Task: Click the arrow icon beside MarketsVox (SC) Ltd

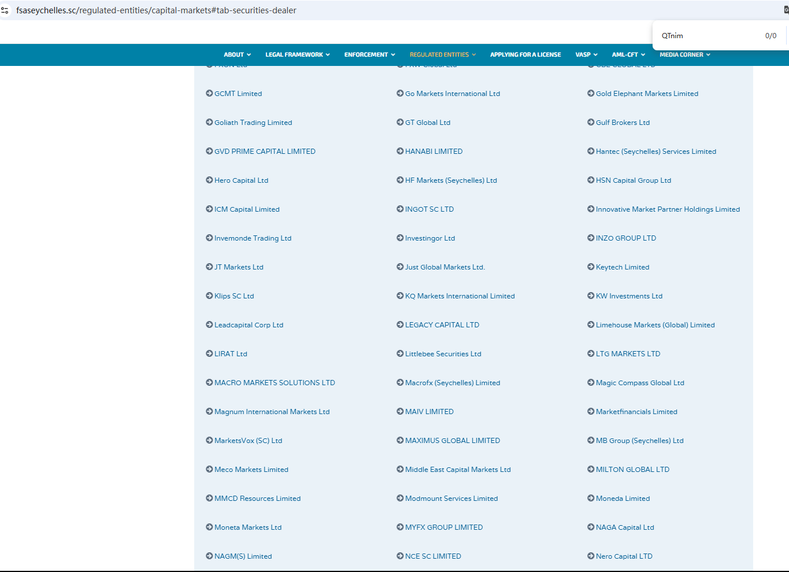Action: (209, 440)
